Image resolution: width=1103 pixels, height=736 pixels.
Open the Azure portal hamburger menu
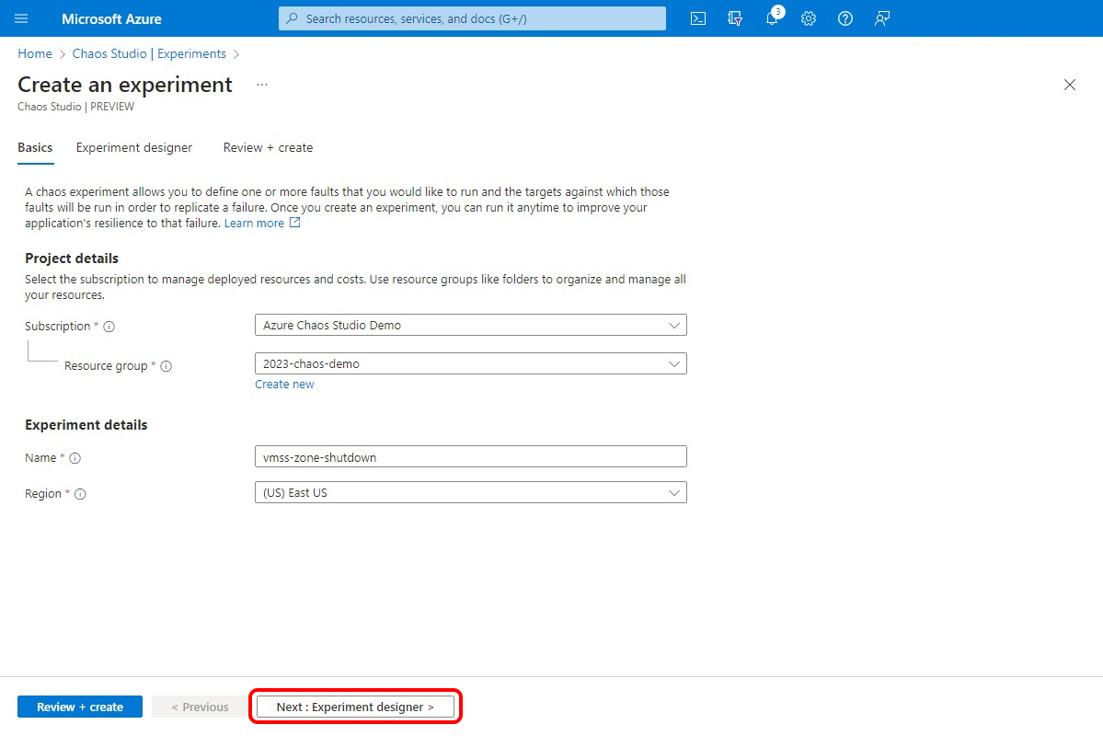pyautogui.click(x=21, y=18)
